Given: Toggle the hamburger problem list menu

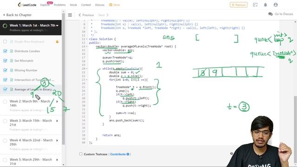Looking at the screenshot, I should pos(70,15).
